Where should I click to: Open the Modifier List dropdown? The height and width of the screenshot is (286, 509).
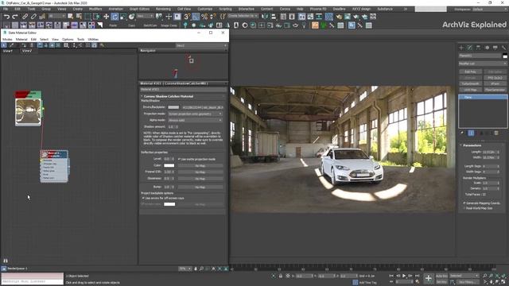tap(483, 64)
